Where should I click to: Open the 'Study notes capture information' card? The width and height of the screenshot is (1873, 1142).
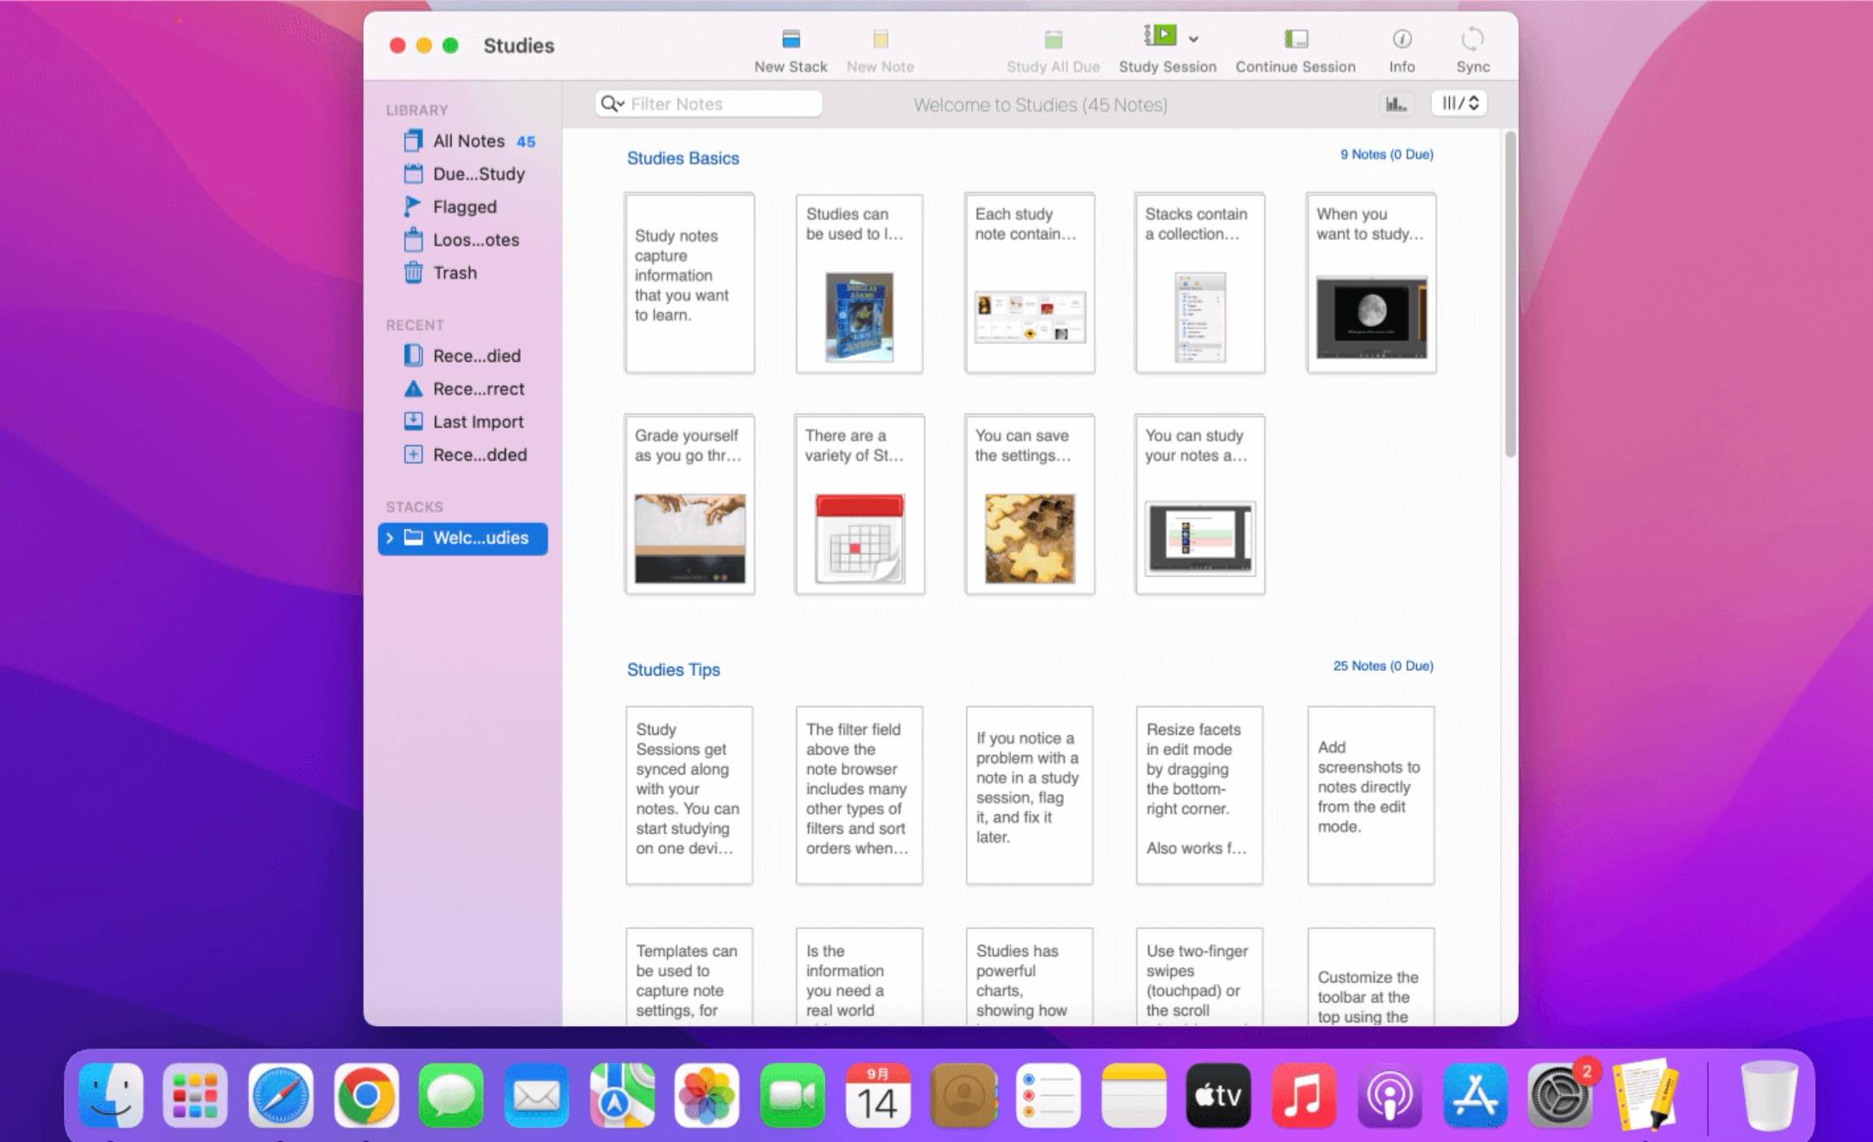(x=689, y=283)
